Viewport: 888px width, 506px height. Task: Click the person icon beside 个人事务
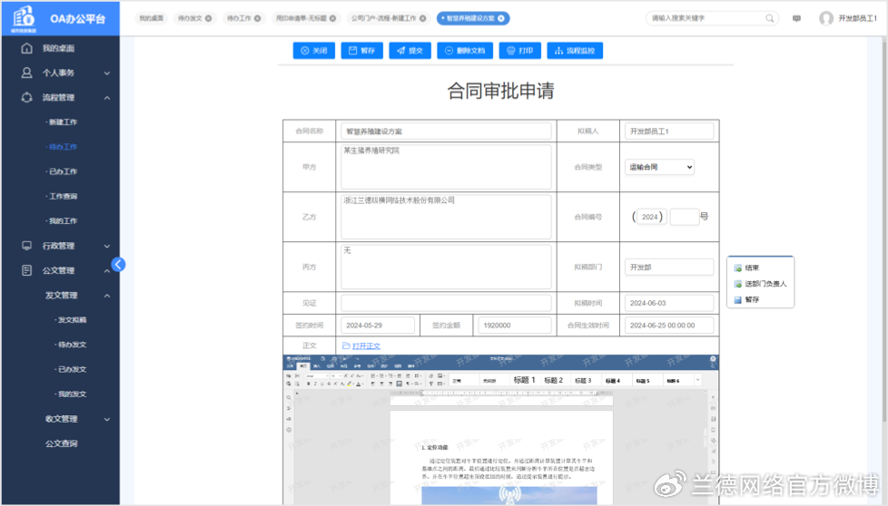pyautogui.click(x=26, y=73)
